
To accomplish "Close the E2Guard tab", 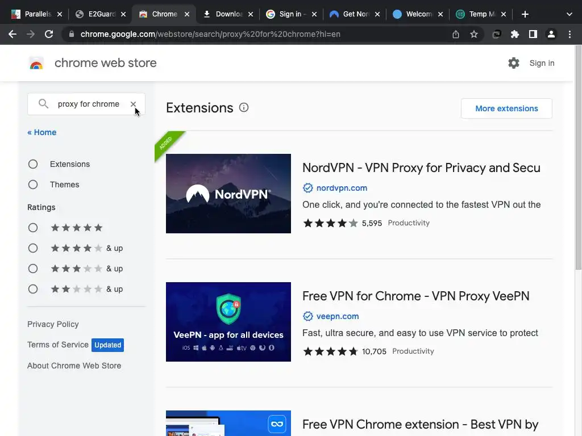I will 123,14.
